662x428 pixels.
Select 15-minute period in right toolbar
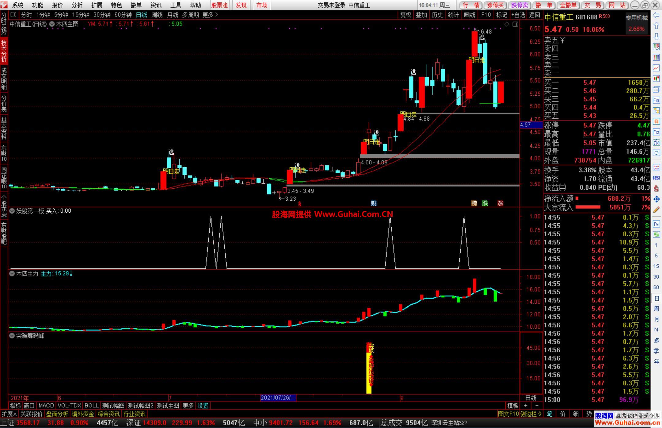(x=656, y=266)
